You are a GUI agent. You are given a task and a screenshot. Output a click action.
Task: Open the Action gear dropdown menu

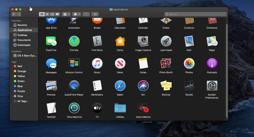tap(76, 14)
